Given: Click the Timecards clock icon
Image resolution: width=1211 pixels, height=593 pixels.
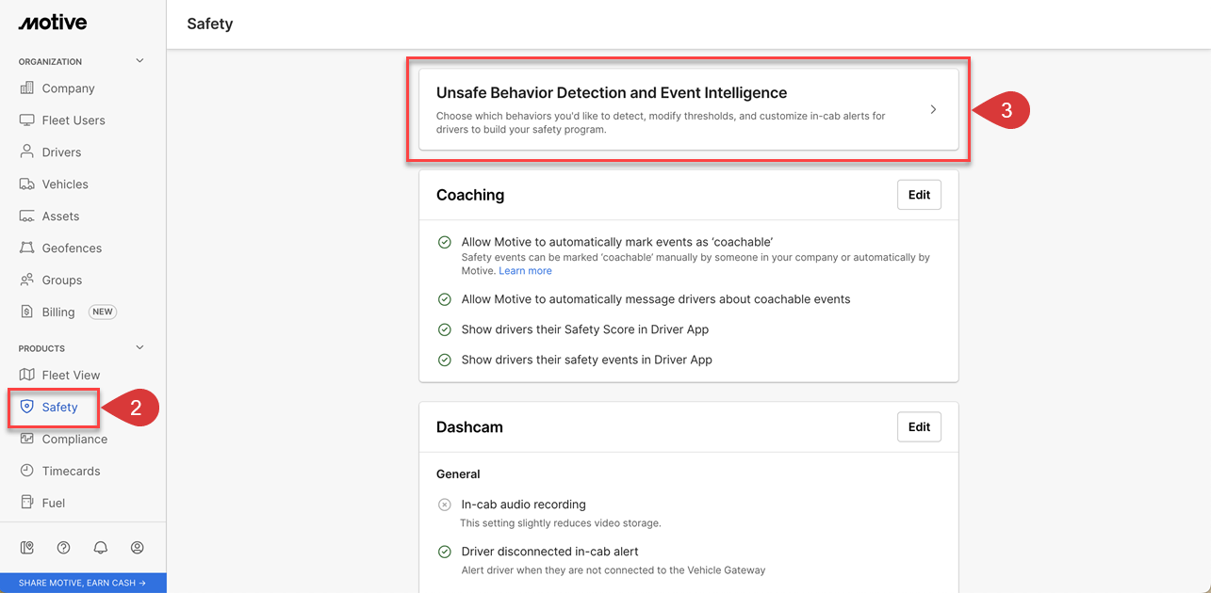Looking at the screenshot, I should click(x=27, y=471).
